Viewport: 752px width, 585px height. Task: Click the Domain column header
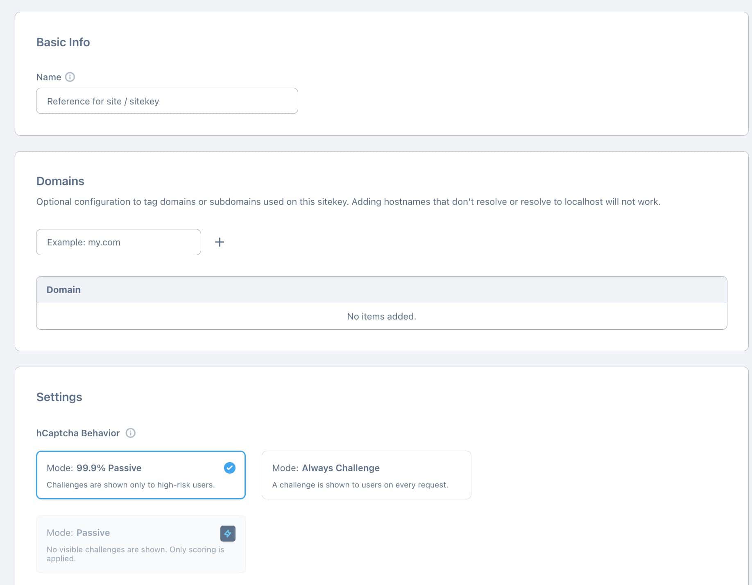coord(63,289)
